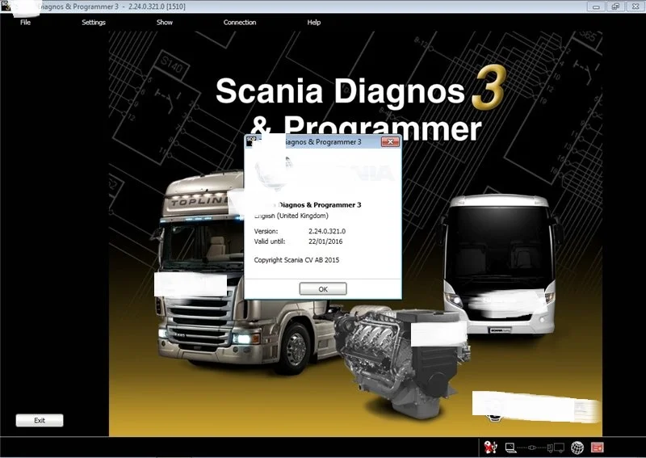Screen dimensions: 646x458
Task: Click English (United Kingdom) language text
Action: tap(292, 216)
